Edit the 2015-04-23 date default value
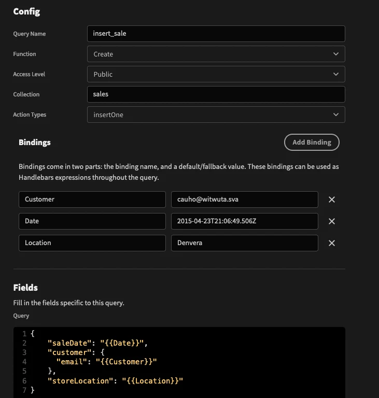 pos(245,221)
